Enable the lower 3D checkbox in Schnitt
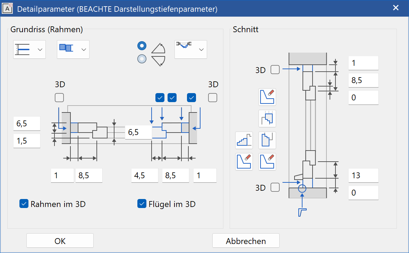The image size is (409, 253). click(275, 187)
